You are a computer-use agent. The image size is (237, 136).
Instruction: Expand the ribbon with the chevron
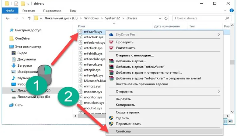(225, 10)
